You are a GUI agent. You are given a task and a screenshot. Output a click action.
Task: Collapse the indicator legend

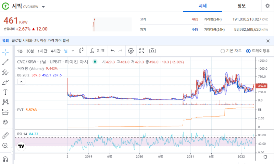point(21,82)
